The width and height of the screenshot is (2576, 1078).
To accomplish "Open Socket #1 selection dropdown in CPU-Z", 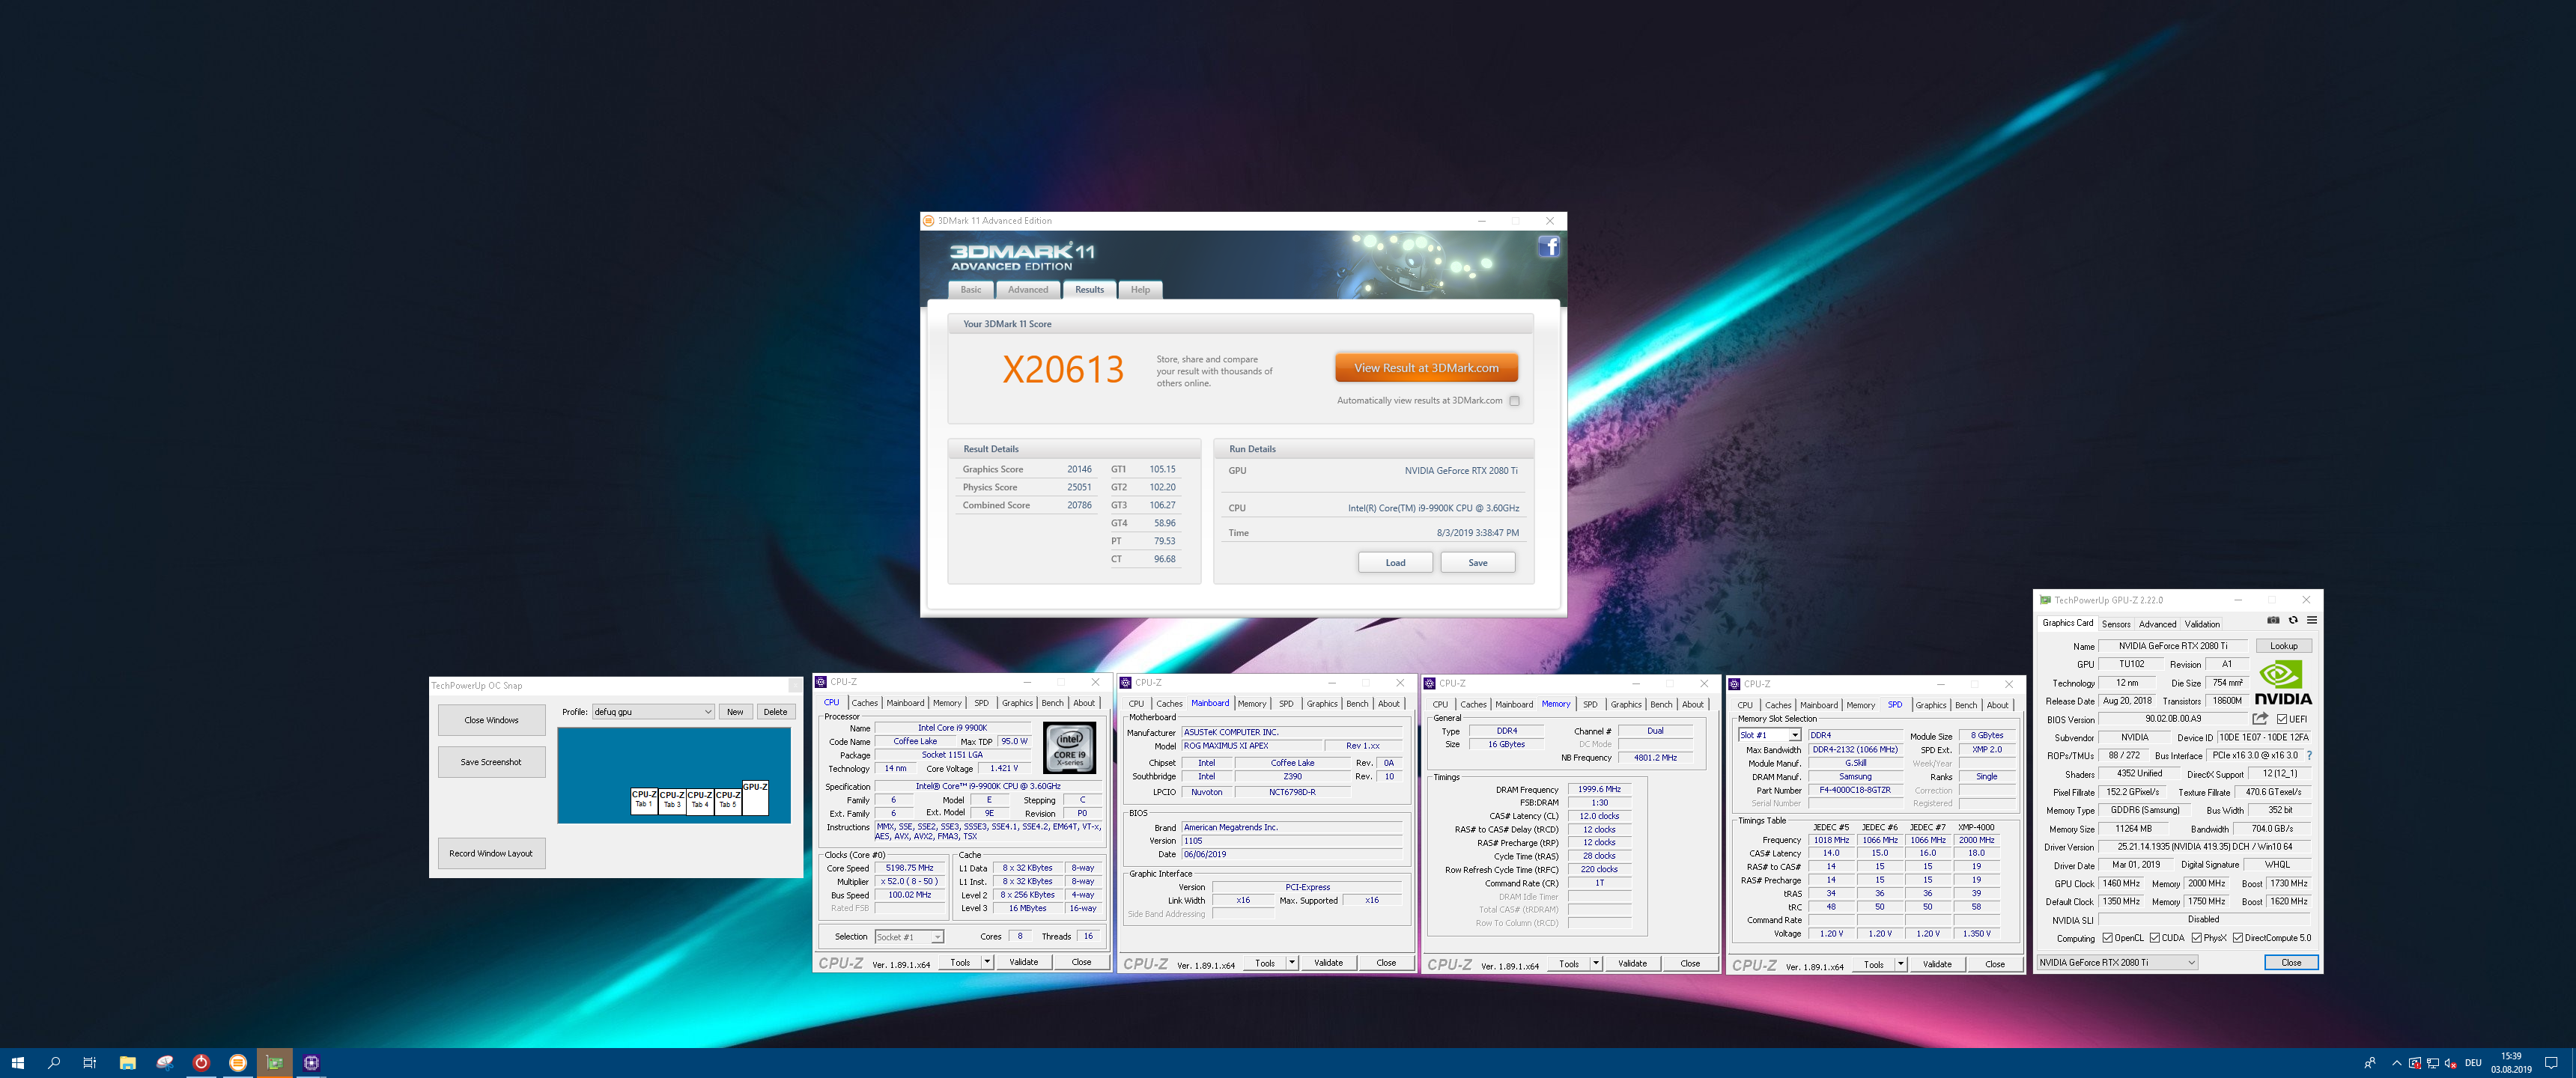I will click(x=909, y=937).
